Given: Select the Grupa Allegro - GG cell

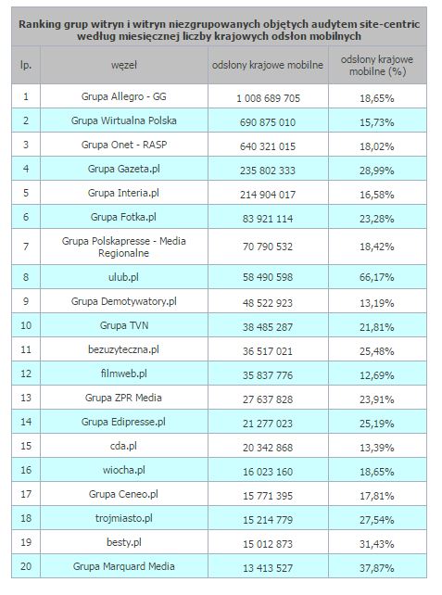Looking at the screenshot, I should tap(123, 96).
